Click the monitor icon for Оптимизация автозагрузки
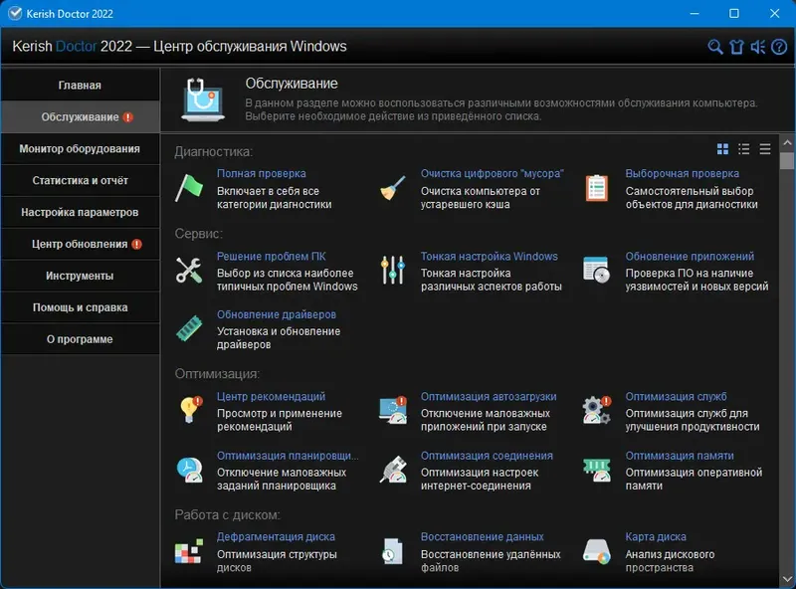Screen dimensions: 796x589 (393, 410)
